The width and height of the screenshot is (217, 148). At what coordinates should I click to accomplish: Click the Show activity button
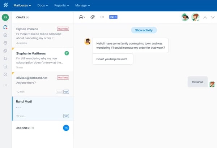pos(144,30)
